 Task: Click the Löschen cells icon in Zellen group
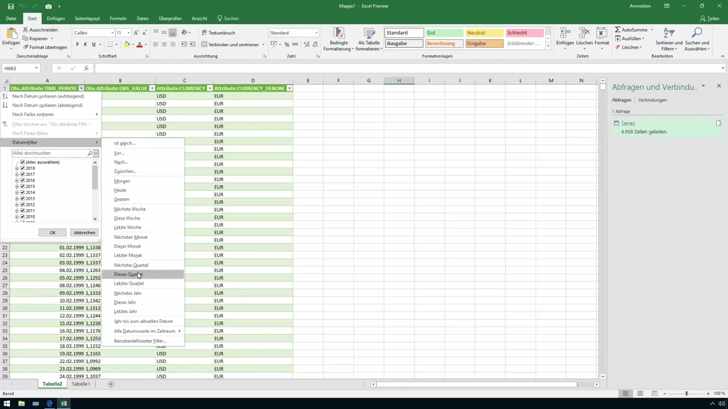584,33
